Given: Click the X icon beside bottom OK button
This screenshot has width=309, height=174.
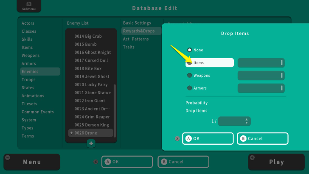Looking at the screenshot, I should [x=96, y=162].
